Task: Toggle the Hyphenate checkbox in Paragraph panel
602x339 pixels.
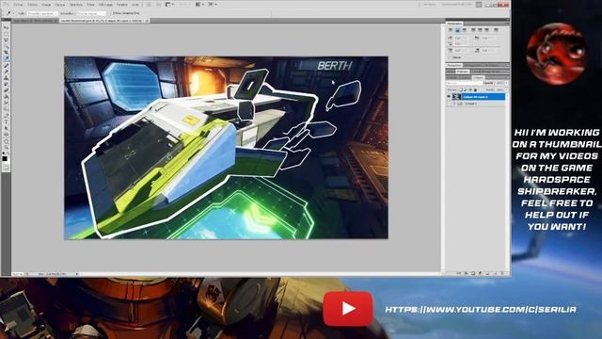Action: pos(450,57)
